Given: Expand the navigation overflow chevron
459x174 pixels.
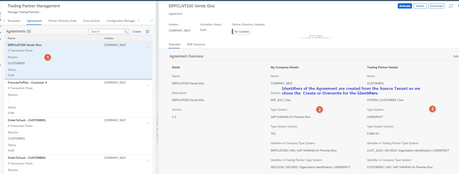Looking at the screenshot, I should pyautogui.click(x=152, y=21).
